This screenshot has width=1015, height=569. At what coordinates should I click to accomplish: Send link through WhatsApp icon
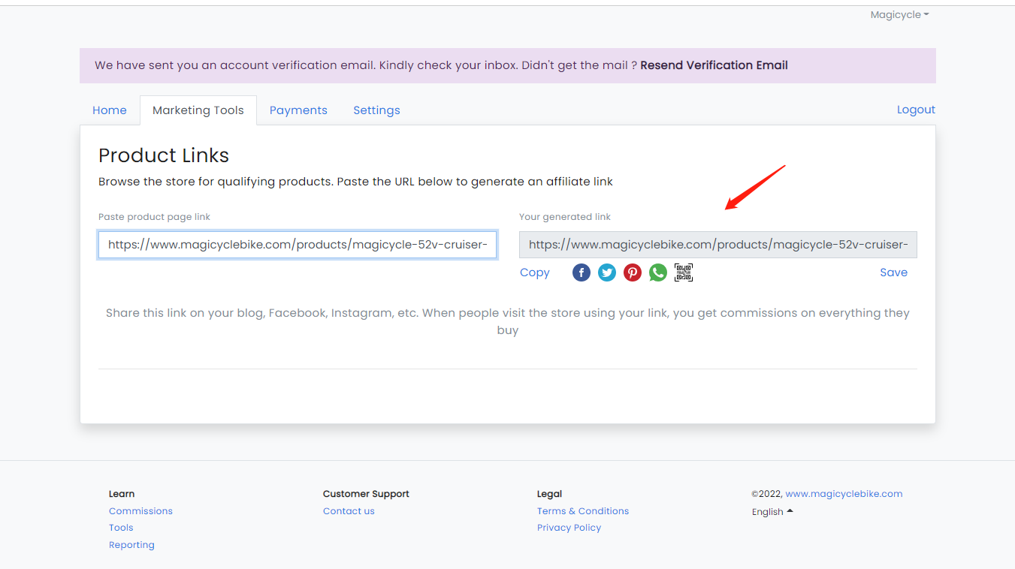[x=658, y=272]
